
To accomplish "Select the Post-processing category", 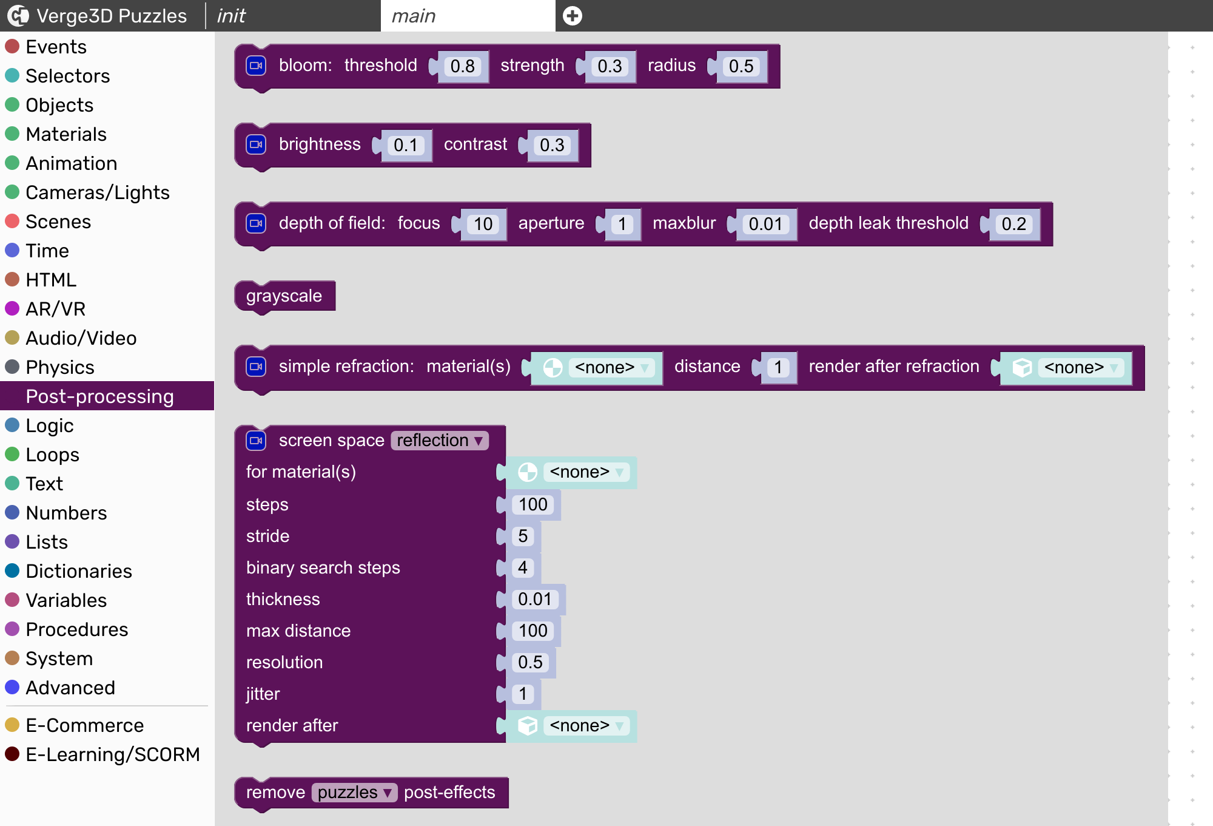I will pos(107,396).
